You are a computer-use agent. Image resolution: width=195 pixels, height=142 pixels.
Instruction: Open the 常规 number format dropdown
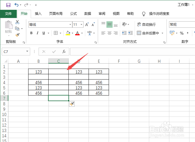[182, 24]
